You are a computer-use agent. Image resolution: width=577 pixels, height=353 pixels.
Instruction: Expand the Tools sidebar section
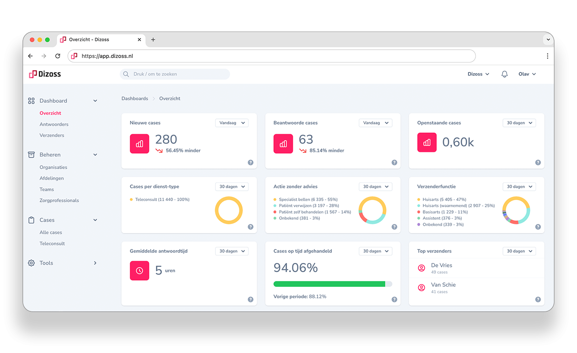click(x=95, y=263)
